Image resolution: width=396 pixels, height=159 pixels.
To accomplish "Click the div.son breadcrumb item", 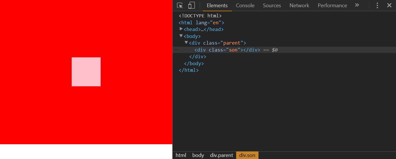I will (247, 155).
